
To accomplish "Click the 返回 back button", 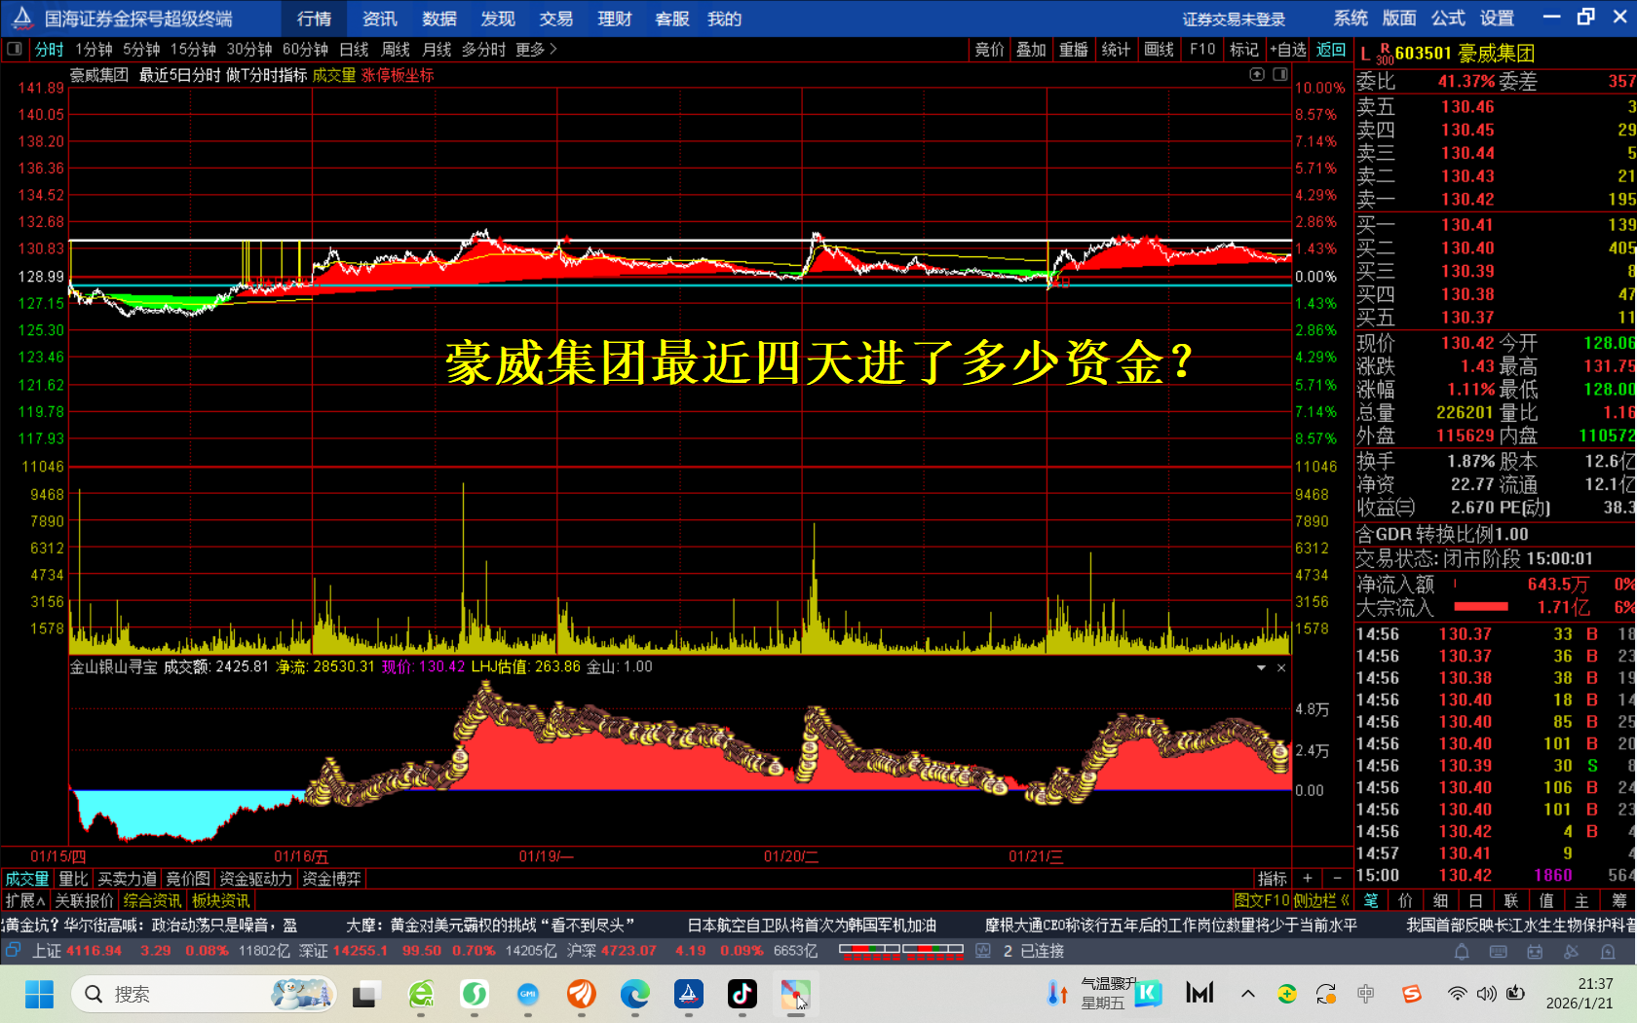I will point(1330,49).
